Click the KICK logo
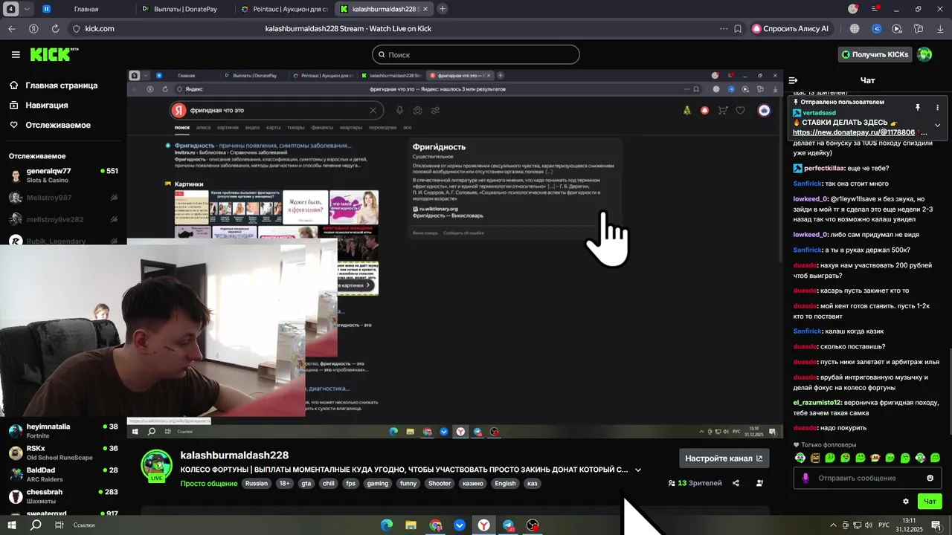The image size is (952, 535). [54, 54]
